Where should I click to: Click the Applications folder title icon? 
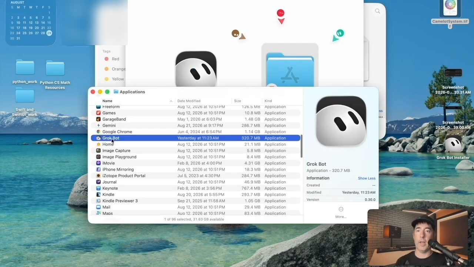(x=116, y=92)
